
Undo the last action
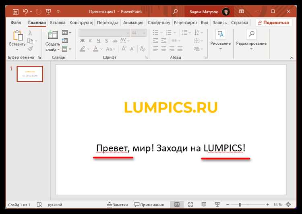(25, 12)
